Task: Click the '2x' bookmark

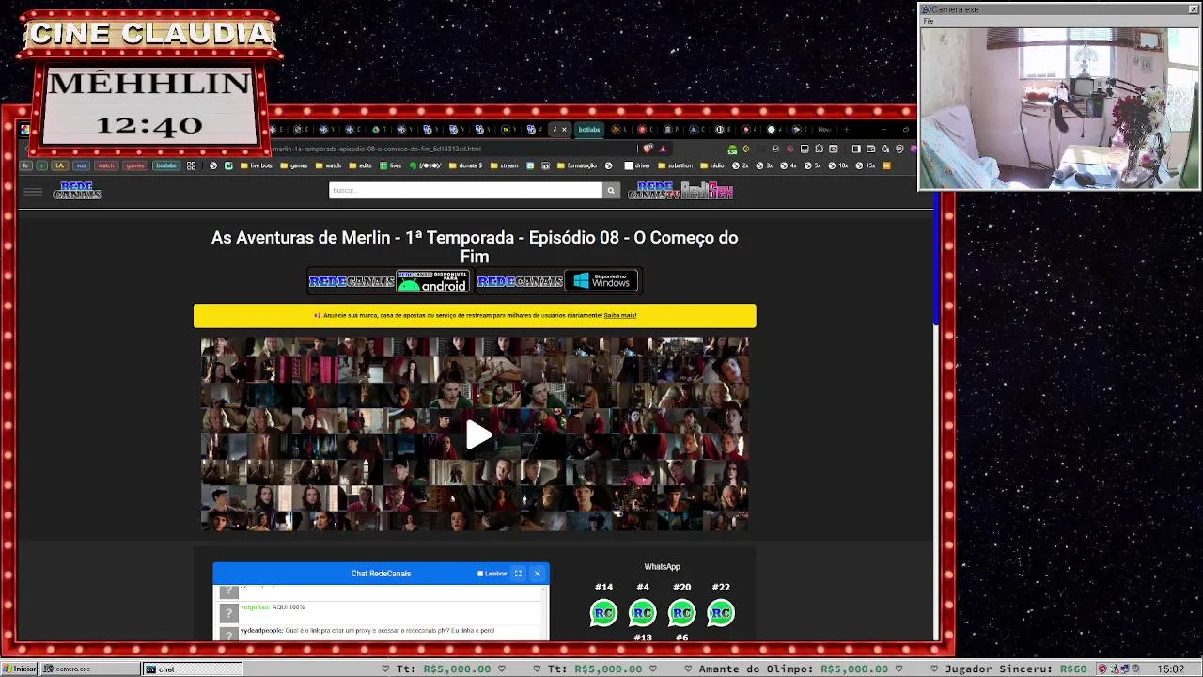Action: 741,165
